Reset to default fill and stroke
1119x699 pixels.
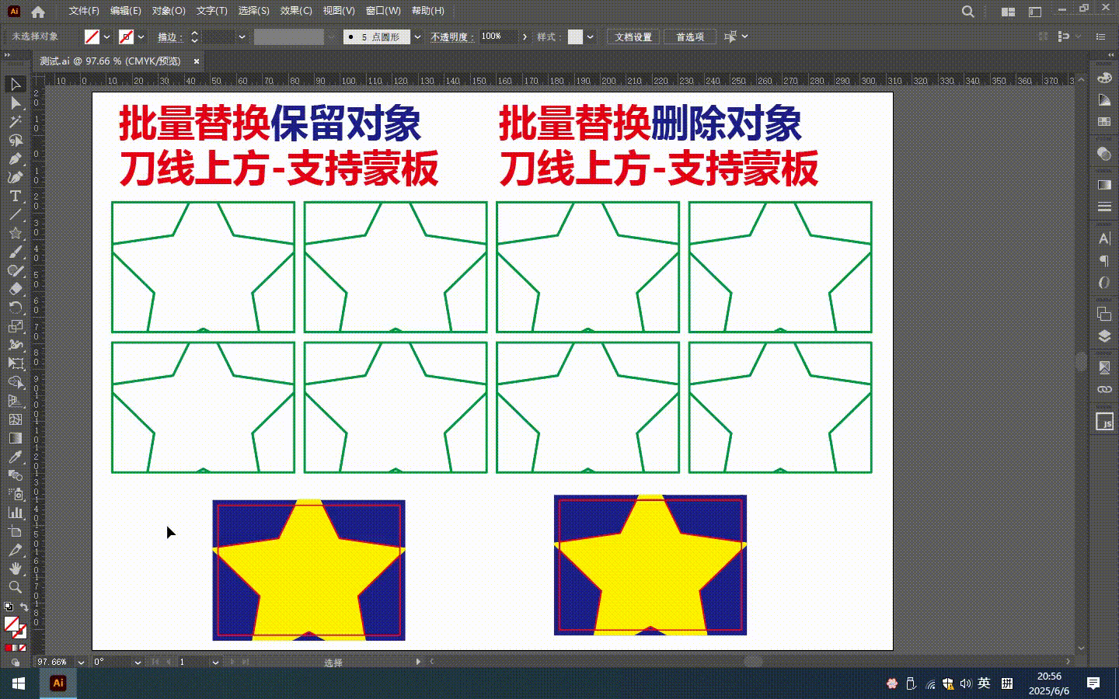[x=8, y=607]
